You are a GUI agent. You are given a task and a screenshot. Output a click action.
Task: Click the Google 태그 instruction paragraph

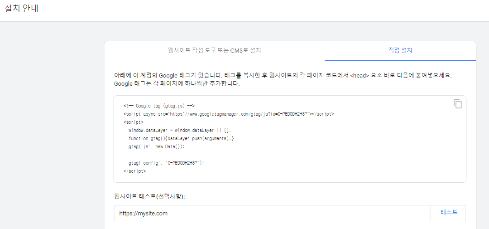pyautogui.click(x=283, y=80)
